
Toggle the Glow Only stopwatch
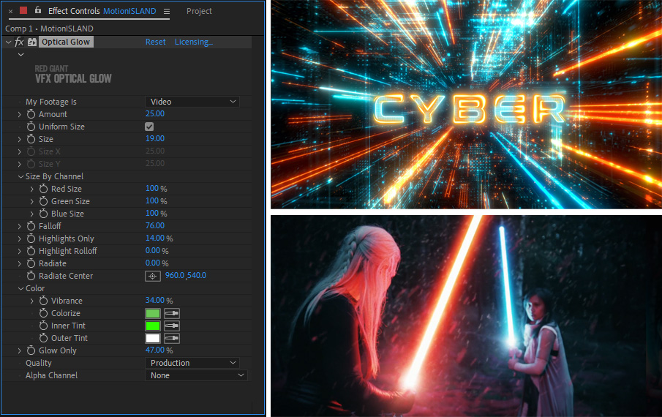pyautogui.click(x=31, y=350)
